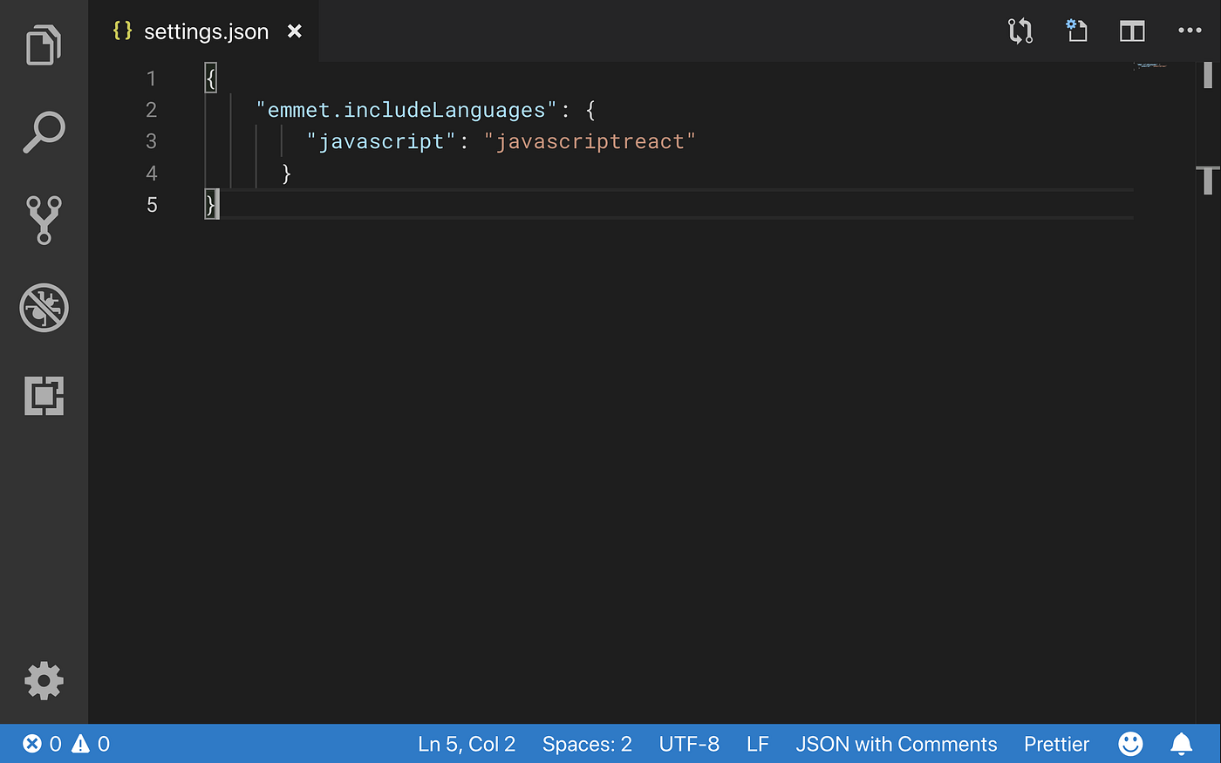Change language mode from JSON with Comments
The image size is (1221, 763).
tap(897, 743)
